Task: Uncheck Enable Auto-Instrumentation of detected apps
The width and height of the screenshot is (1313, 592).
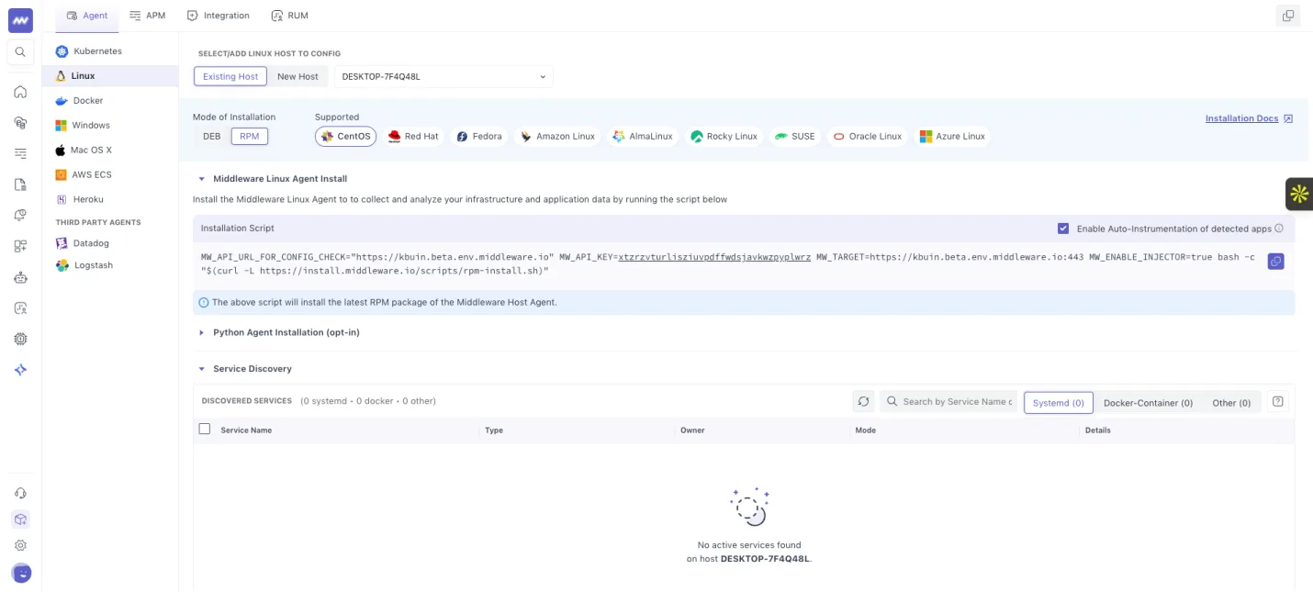Action: pyautogui.click(x=1063, y=229)
